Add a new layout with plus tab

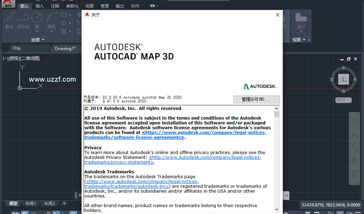click(64, 203)
